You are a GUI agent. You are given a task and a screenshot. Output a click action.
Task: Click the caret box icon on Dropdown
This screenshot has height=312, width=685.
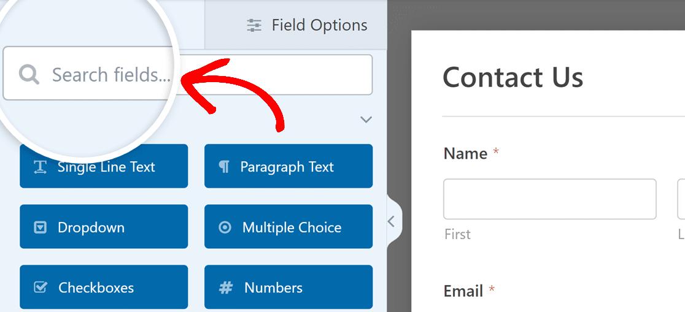[40, 227]
